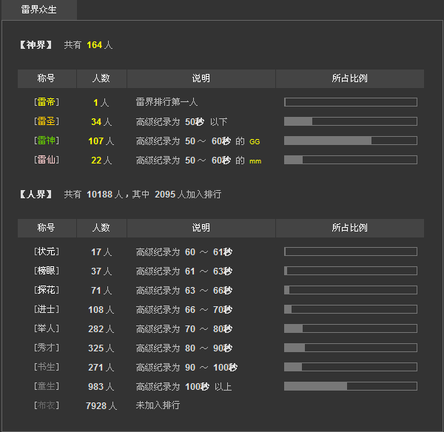This screenshot has width=444, height=432.
Task: Click the 108 人 count
Action: pos(101,309)
